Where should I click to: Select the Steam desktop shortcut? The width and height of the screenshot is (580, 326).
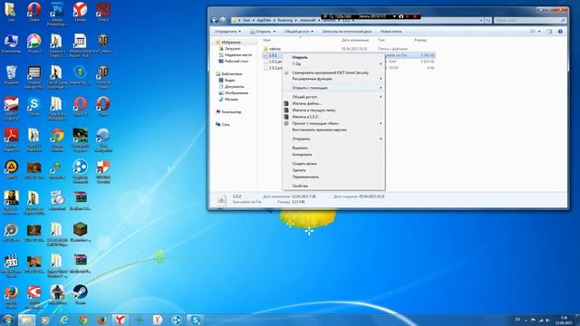click(80, 295)
